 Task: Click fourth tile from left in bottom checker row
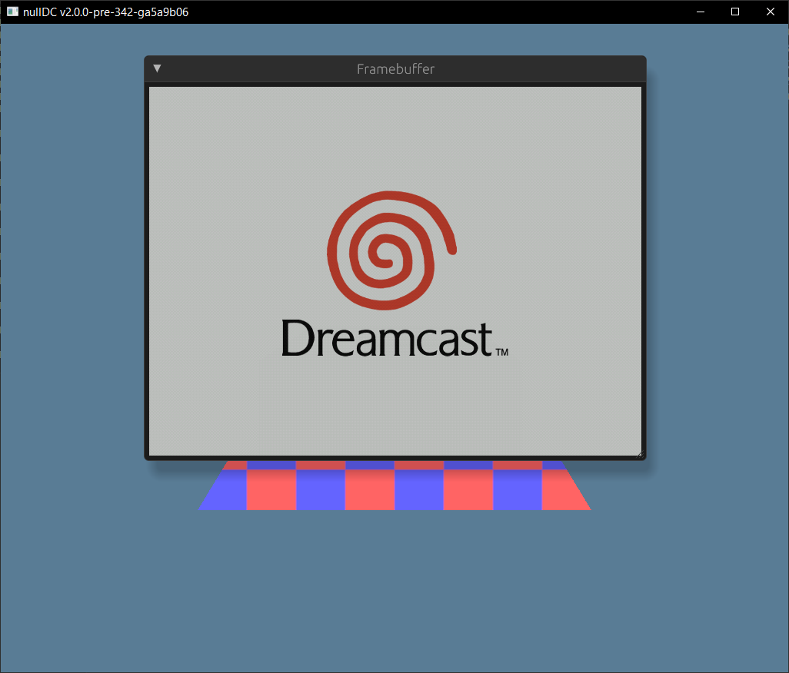[370, 490]
